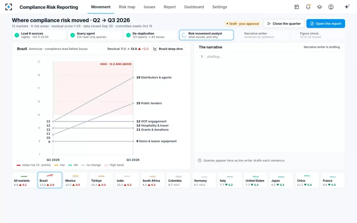Select the Query agent step
Screen dimensions: 357x223
point(95,35)
